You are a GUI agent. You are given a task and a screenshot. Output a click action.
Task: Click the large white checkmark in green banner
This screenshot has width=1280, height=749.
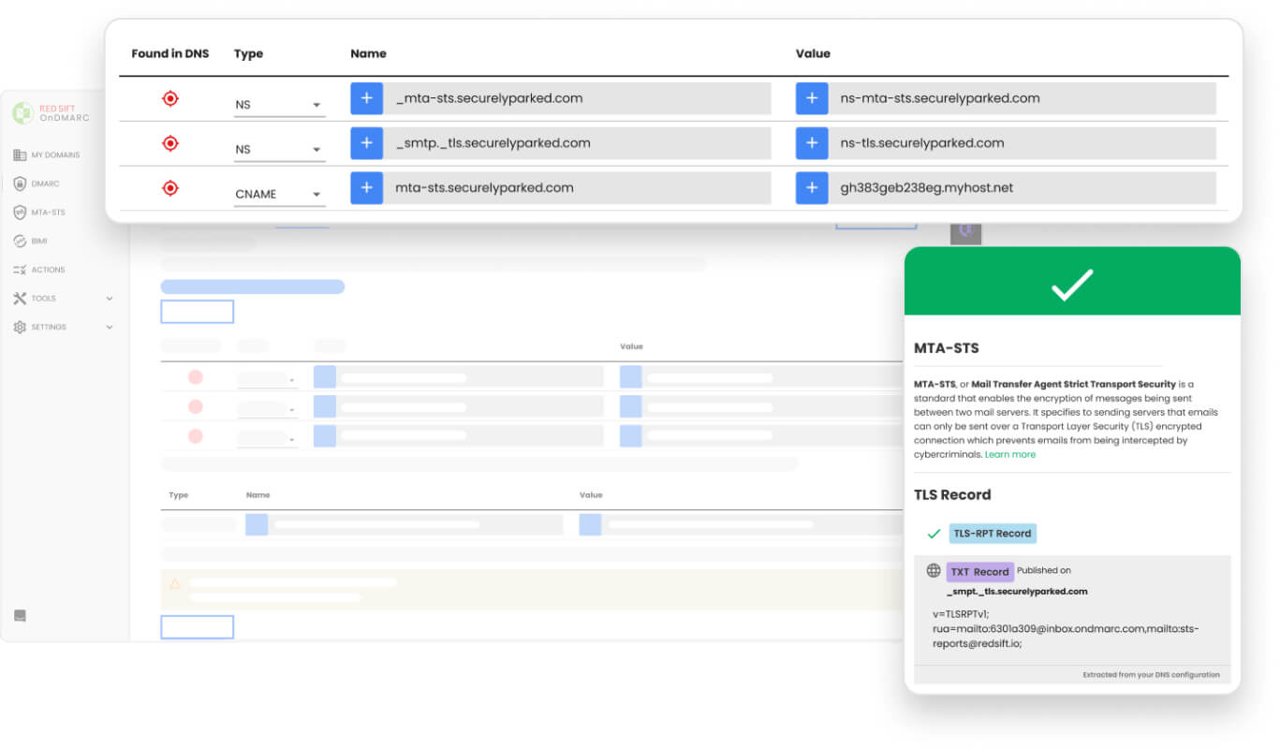point(1072,285)
